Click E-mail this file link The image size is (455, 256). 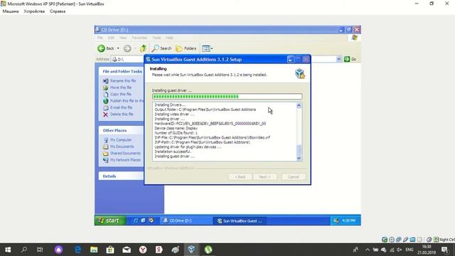tap(121, 107)
